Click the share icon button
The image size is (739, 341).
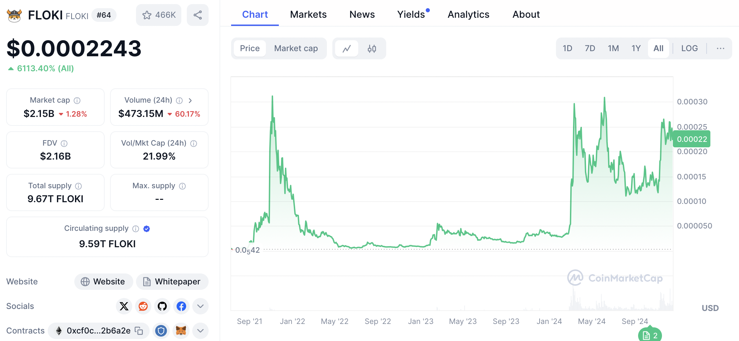click(198, 15)
